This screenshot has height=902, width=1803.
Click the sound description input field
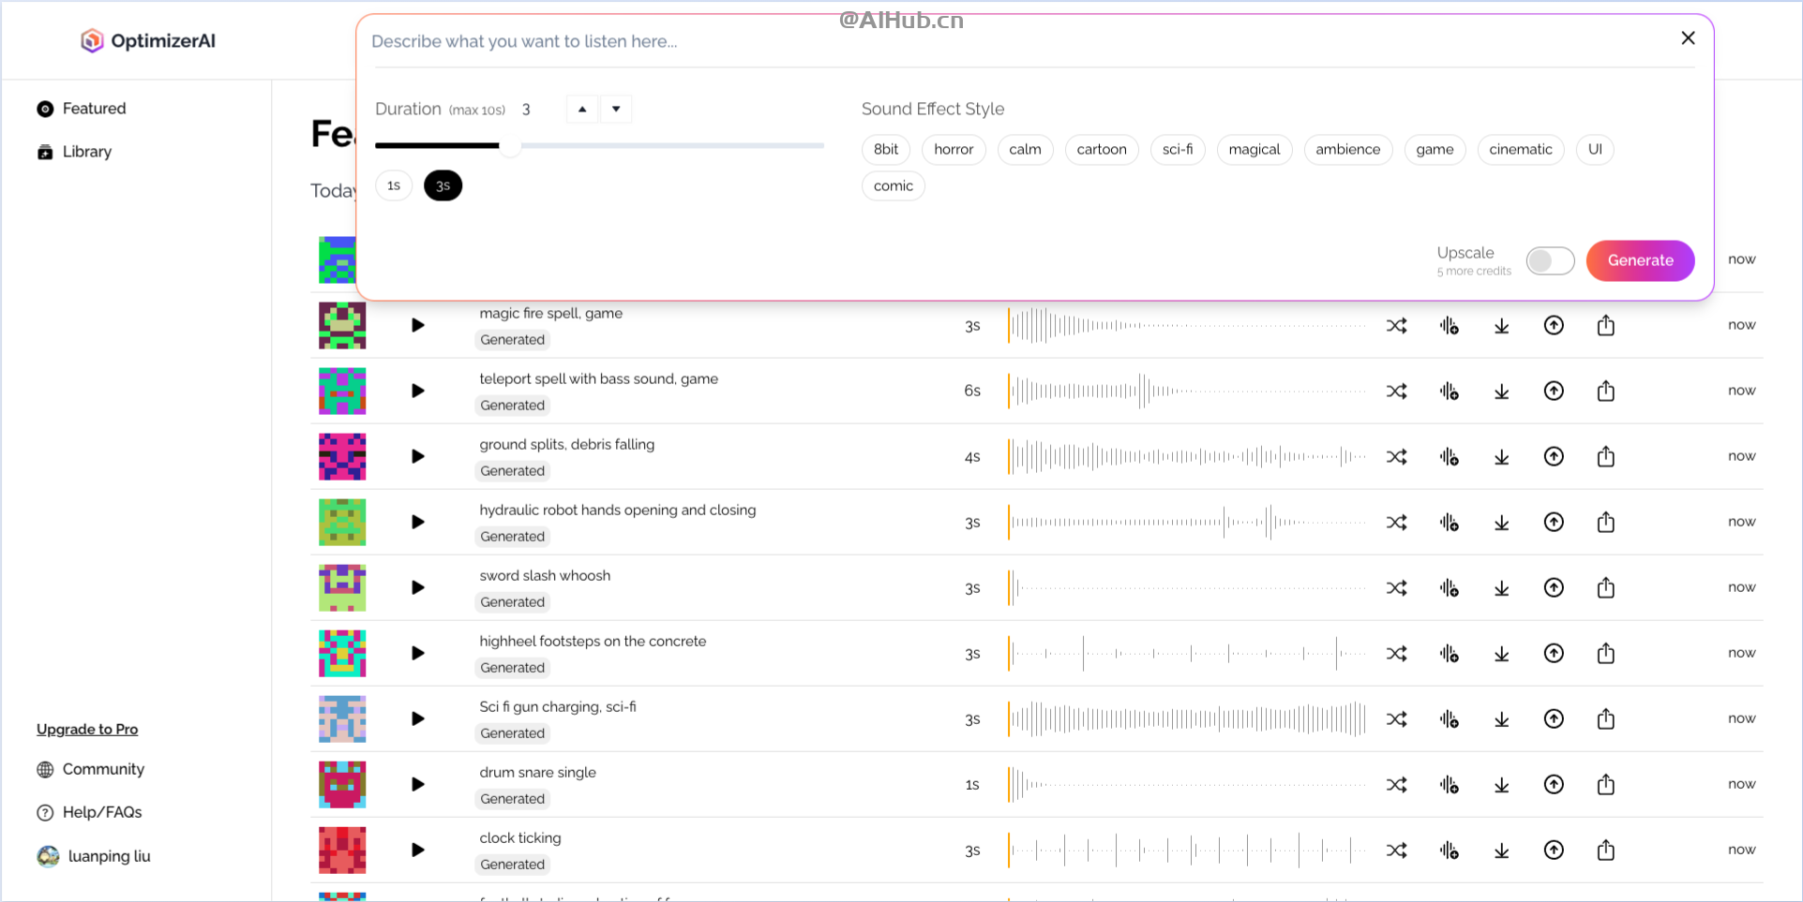click(1017, 41)
